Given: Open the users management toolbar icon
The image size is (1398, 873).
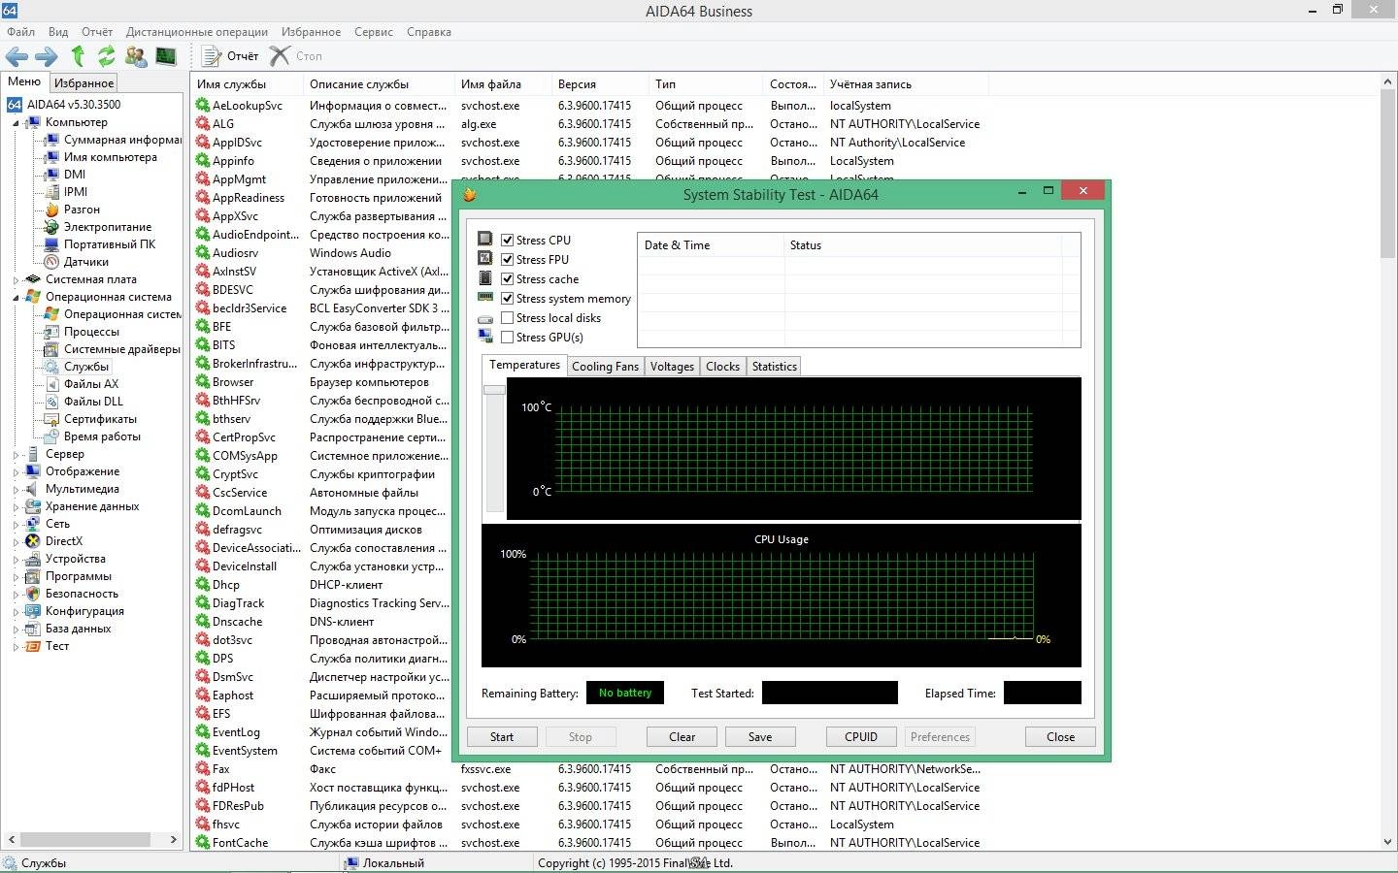Looking at the screenshot, I should pyautogui.click(x=136, y=56).
